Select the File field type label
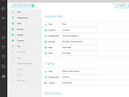This screenshot has height=97, width=129. [x=19, y=46]
